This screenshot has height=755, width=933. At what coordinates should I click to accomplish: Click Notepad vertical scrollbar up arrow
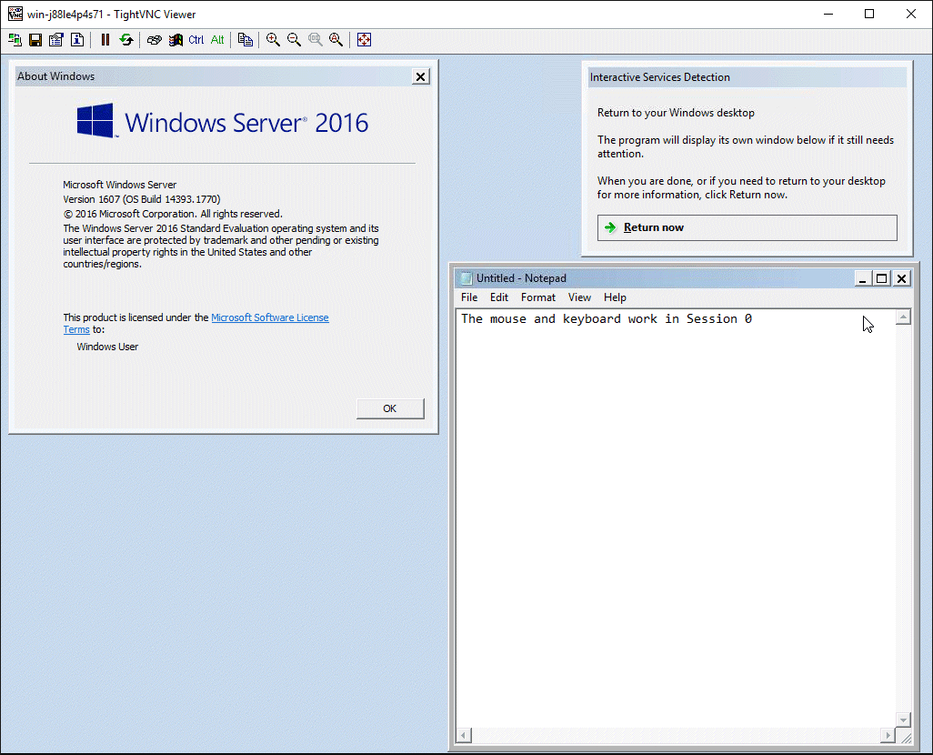[903, 317]
